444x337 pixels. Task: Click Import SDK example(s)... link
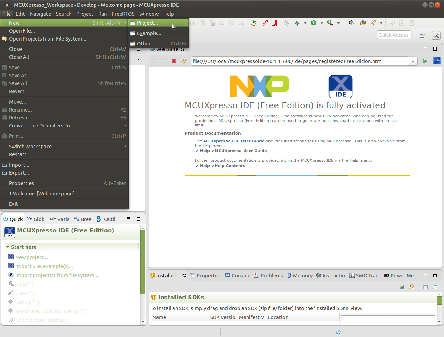[x=44, y=266]
